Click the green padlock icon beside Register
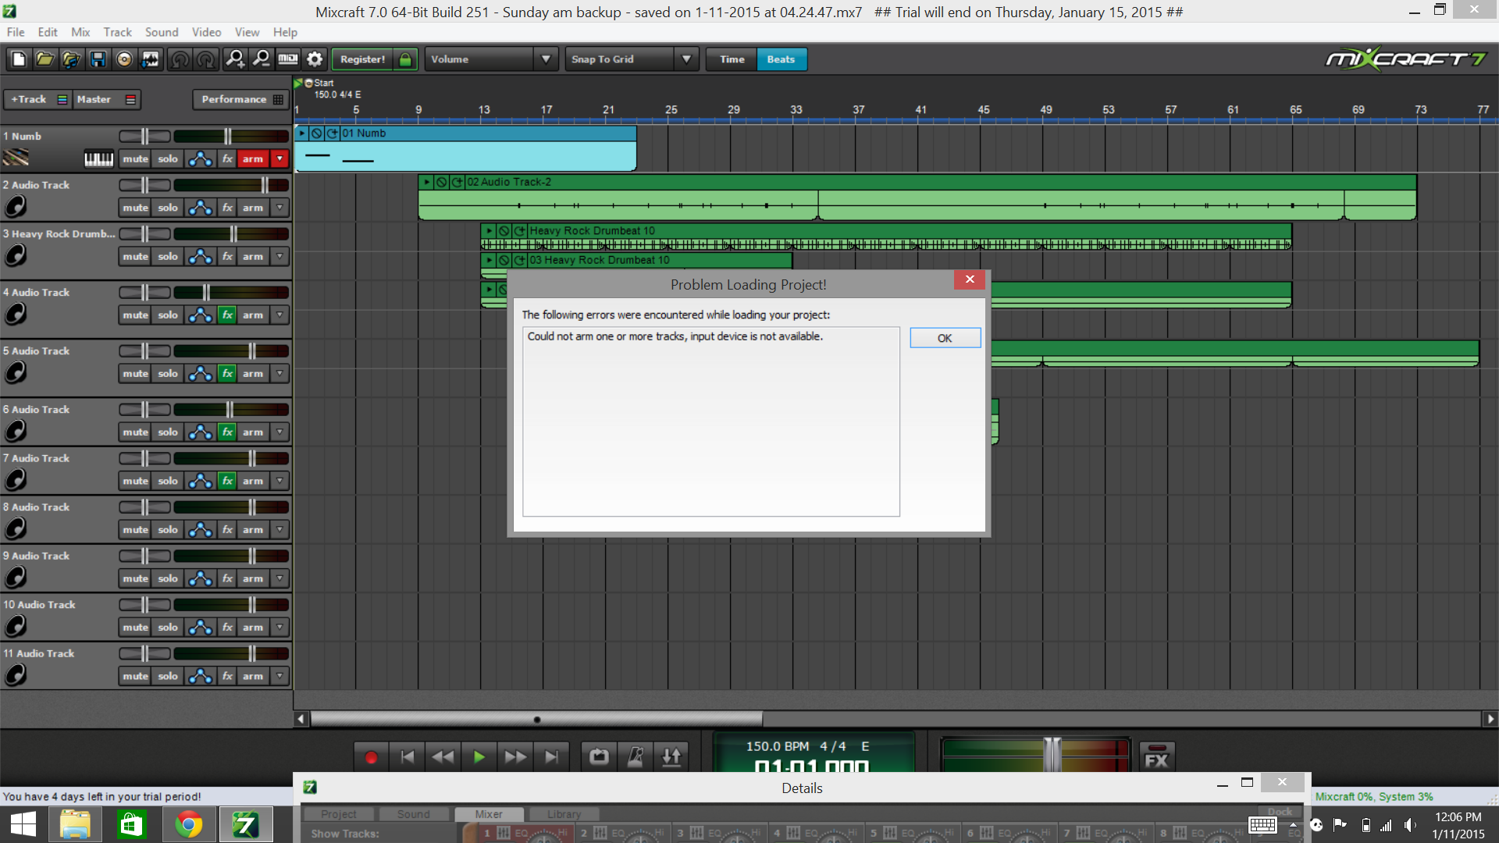 point(405,59)
